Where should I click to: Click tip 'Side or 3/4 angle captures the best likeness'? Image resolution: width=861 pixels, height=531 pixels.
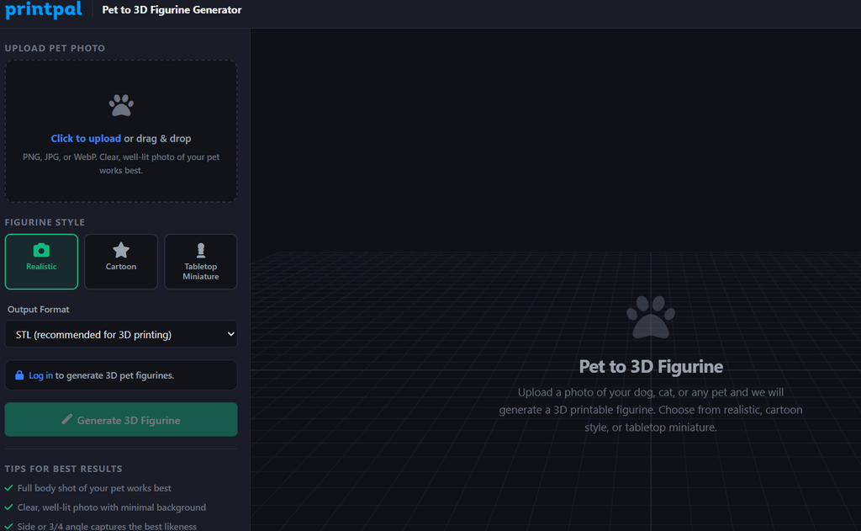click(x=107, y=526)
